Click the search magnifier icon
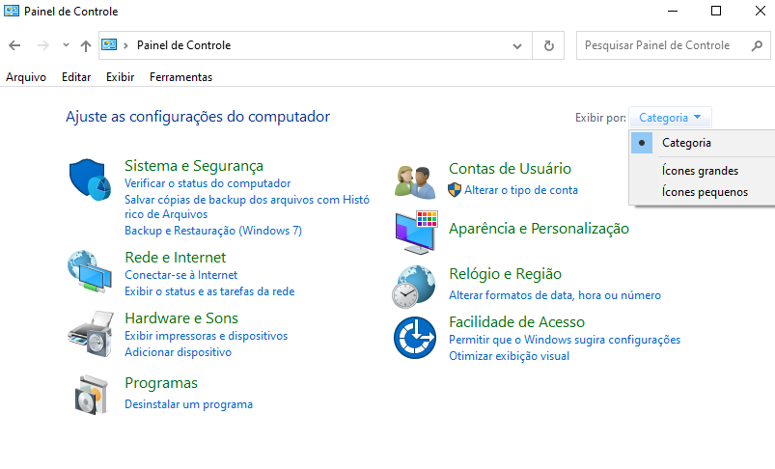Viewport: 775px width, 469px height. pos(757,46)
